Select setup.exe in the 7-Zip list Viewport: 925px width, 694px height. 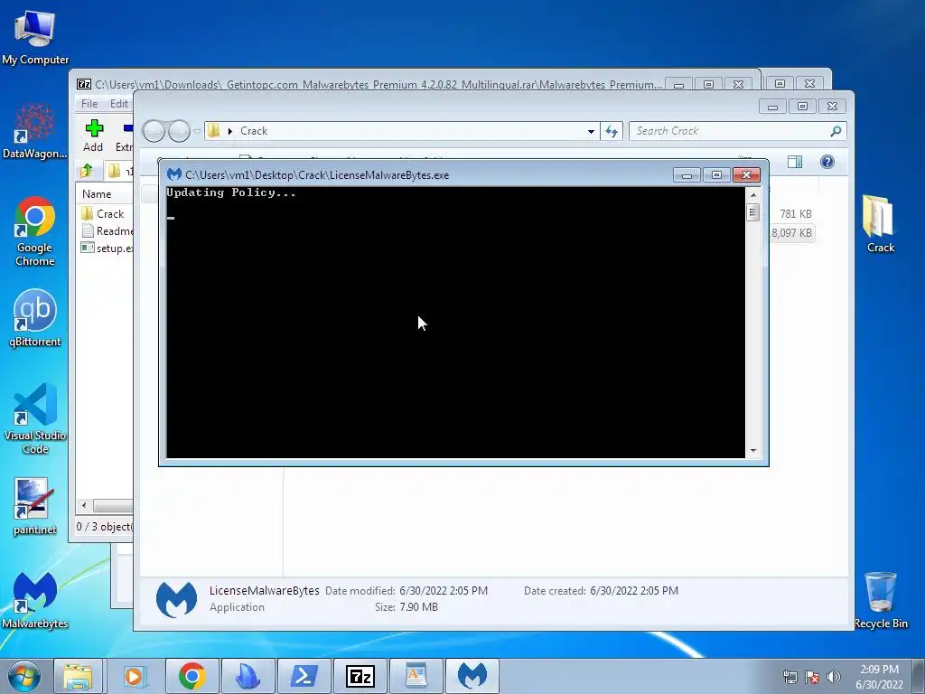(x=107, y=248)
